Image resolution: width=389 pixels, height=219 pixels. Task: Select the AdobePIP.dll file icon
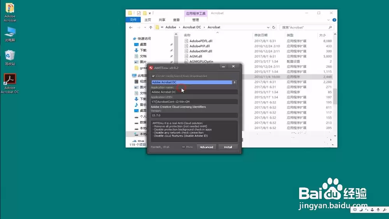point(186,46)
